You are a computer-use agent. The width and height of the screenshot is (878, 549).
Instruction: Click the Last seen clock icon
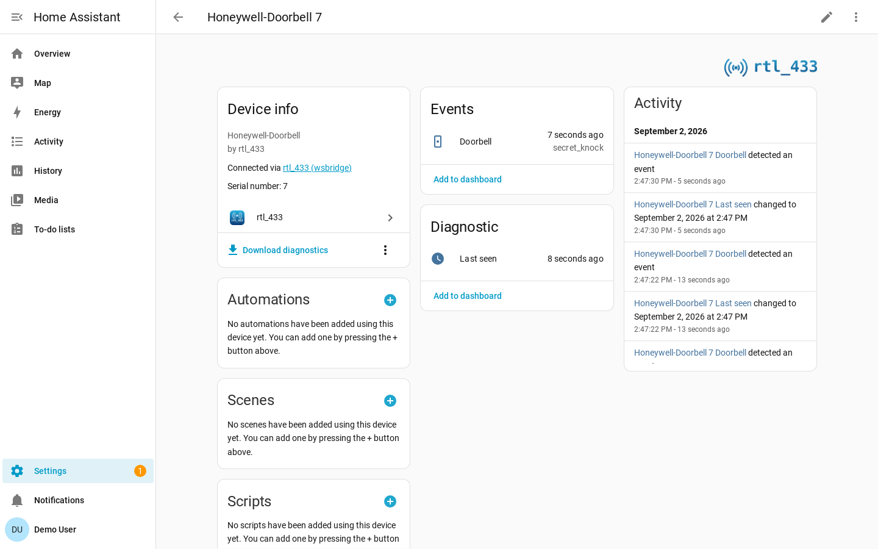438,259
